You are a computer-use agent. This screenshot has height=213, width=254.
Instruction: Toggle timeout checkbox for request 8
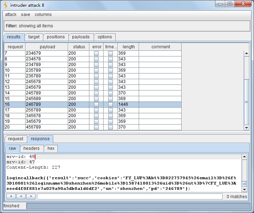[110, 59]
